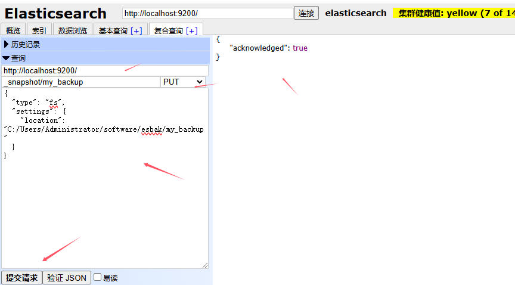515x285 pixels.
Task: Select the 基本查询 tab
Action: (112, 30)
